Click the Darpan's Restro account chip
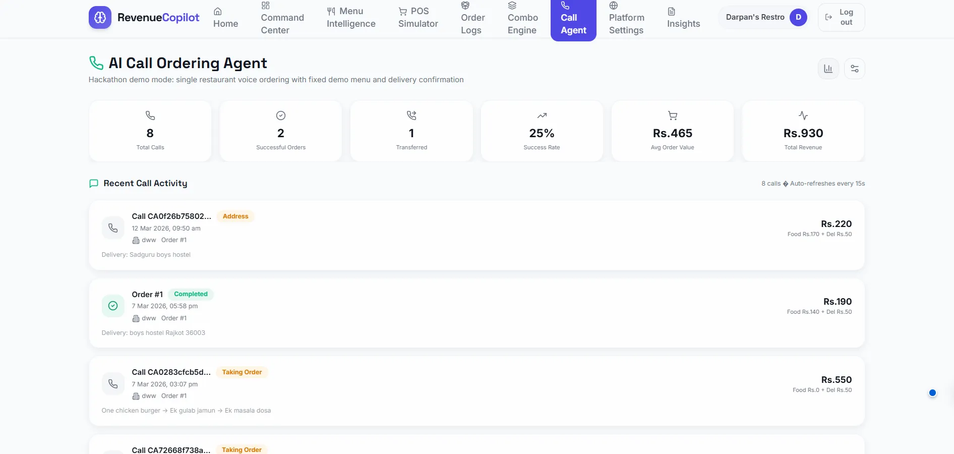The image size is (954, 454). tap(764, 17)
